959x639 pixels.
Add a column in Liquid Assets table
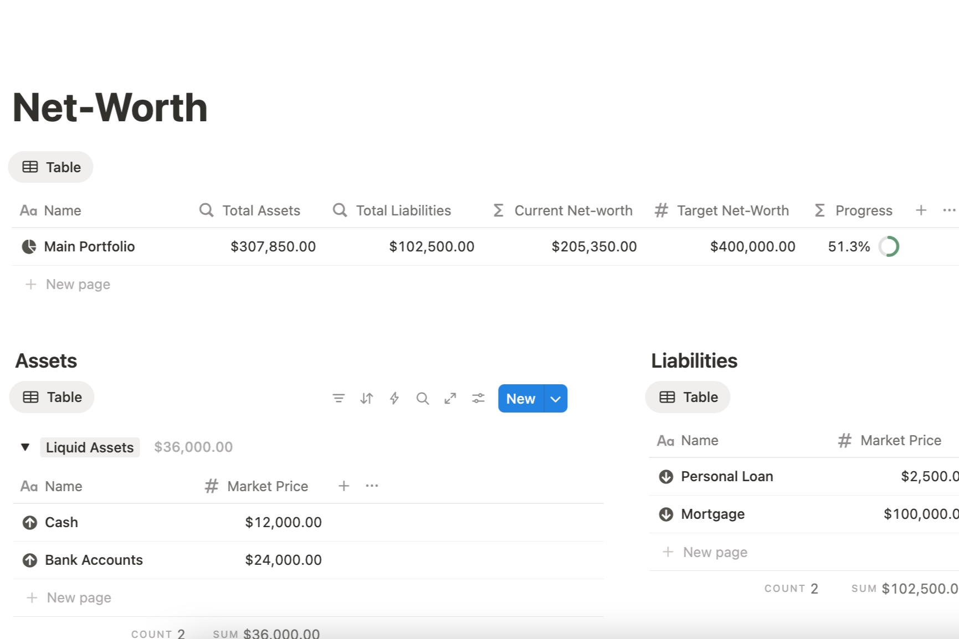tap(343, 486)
